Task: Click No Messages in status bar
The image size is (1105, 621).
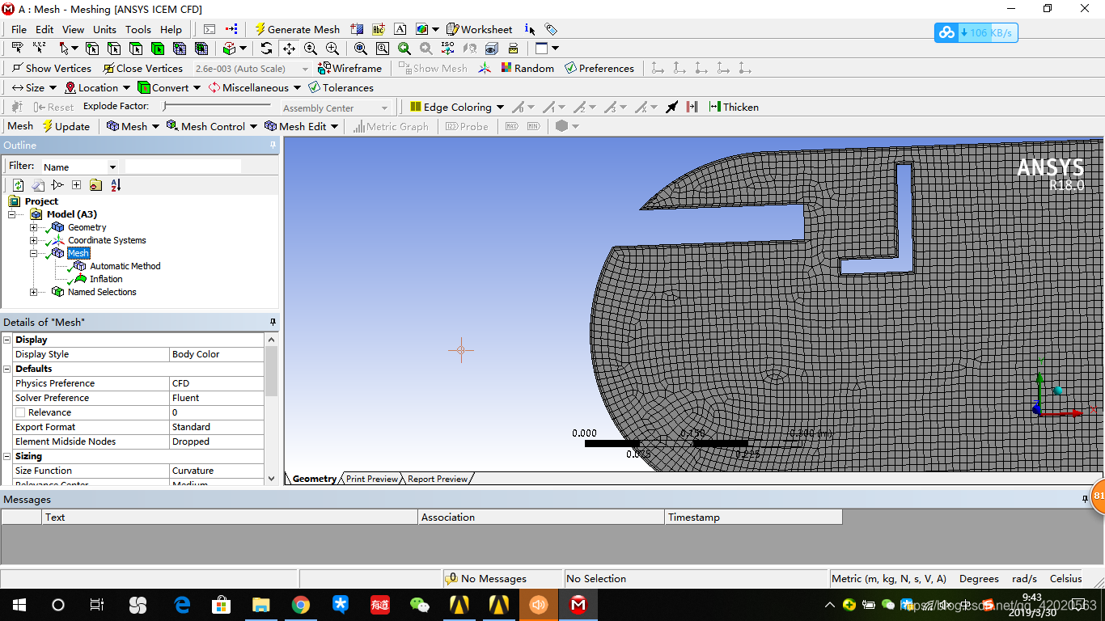Action: tap(486, 578)
